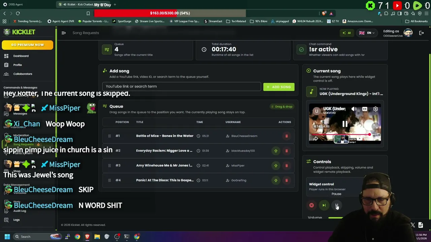Click the MissPiper username in queue
The height and width of the screenshot is (242, 431).
238,165
